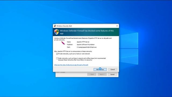Click the Apache feather icon

pos(63,43)
